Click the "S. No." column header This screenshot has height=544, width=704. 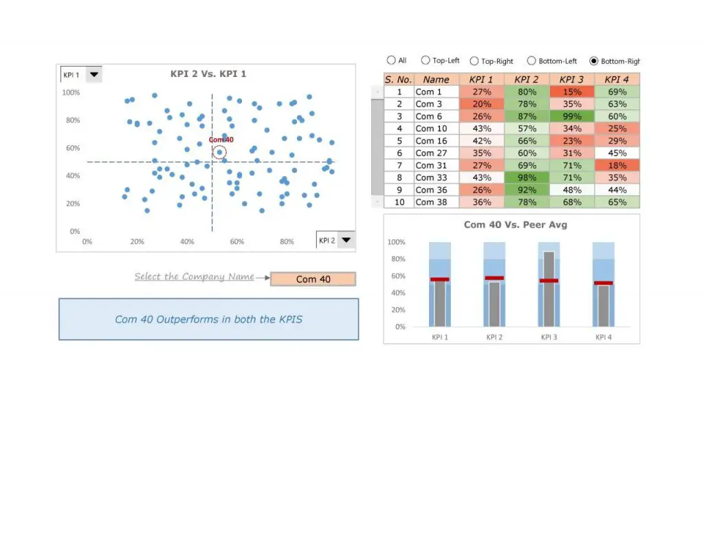pyautogui.click(x=398, y=79)
